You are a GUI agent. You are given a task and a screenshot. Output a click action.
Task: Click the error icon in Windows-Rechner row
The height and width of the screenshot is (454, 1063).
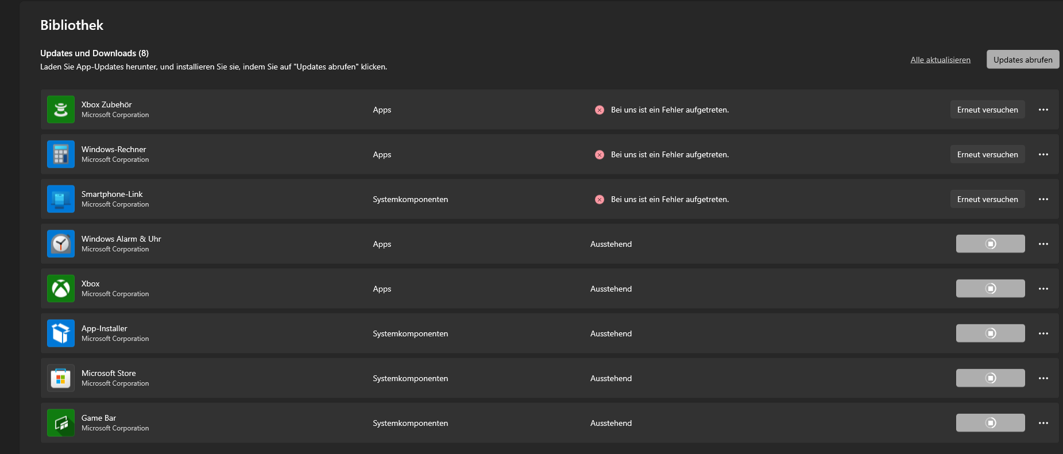point(600,154)
